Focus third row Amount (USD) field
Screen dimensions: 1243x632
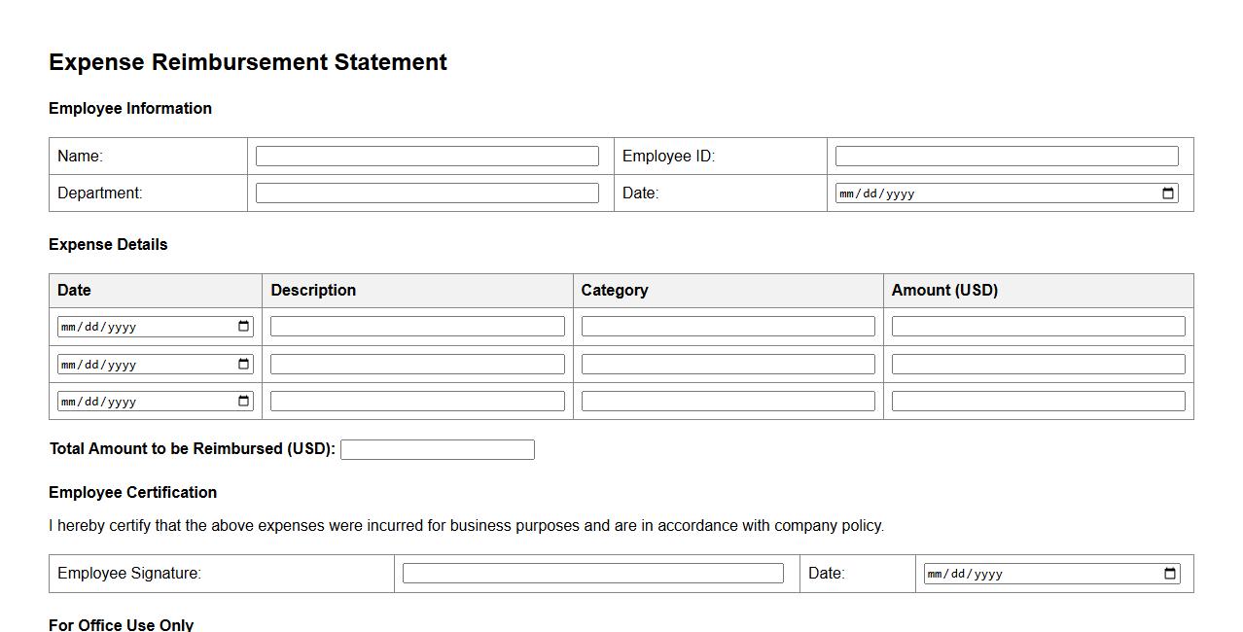1038,402
